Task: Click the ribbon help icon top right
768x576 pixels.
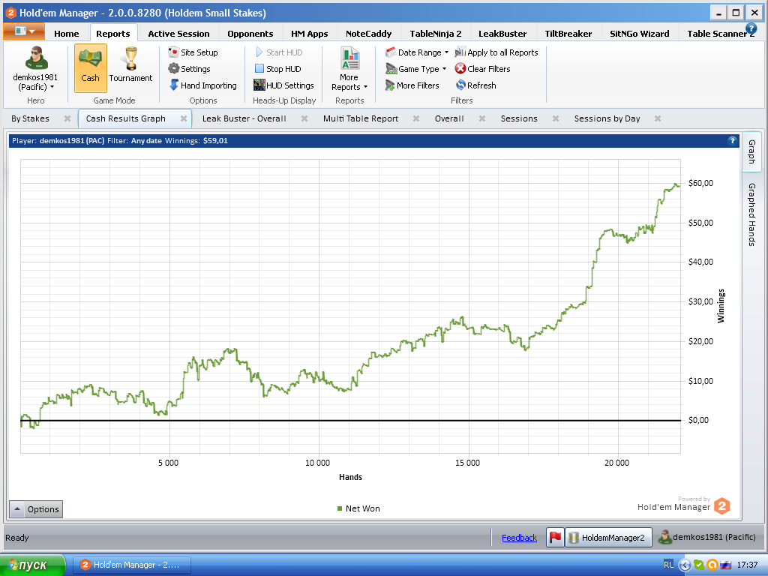Action: coord(751,28)
